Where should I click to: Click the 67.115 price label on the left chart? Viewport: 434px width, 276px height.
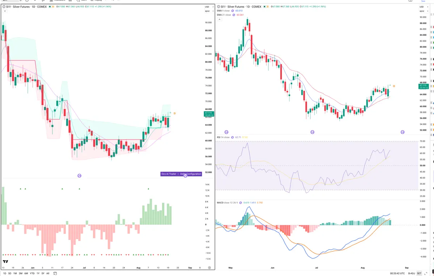[209, 113]
